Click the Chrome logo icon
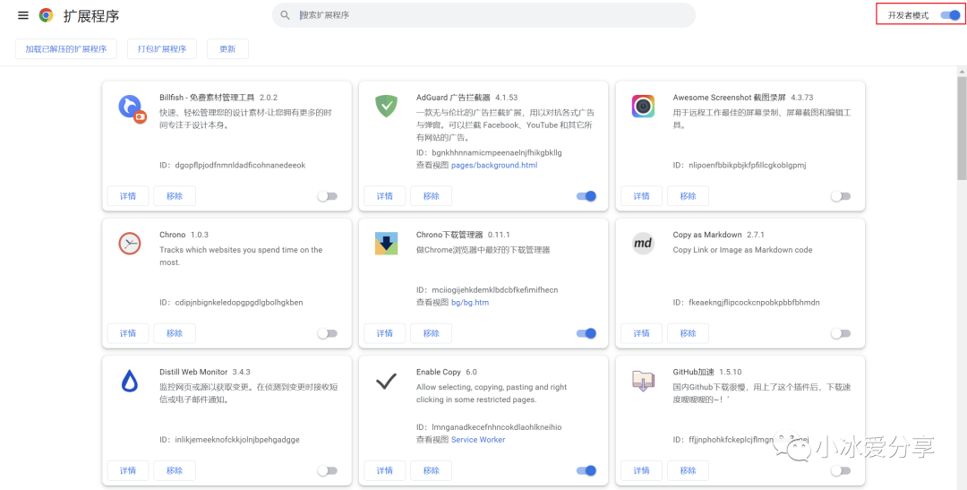Image resolution: width=967 pixels, height=490 pixels. pyautogui.click(x=46, y=15)
